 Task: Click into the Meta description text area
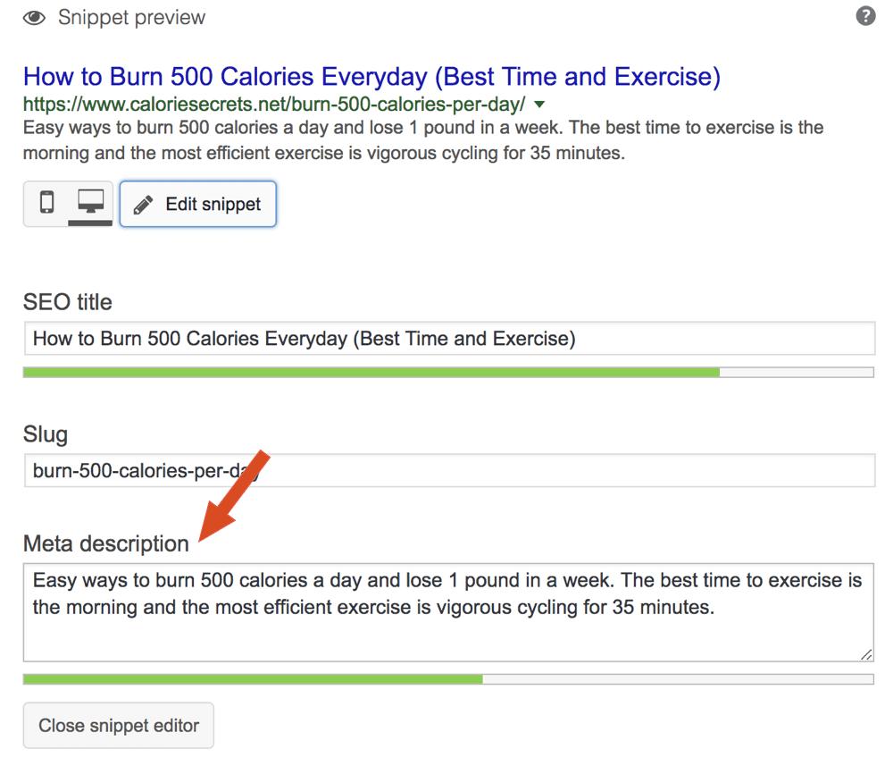click(x=448, y=611)
